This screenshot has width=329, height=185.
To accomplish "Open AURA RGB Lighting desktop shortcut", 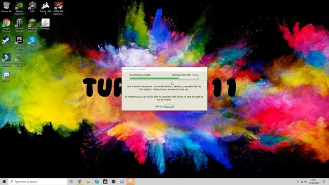I will click(x=58, y=8).
